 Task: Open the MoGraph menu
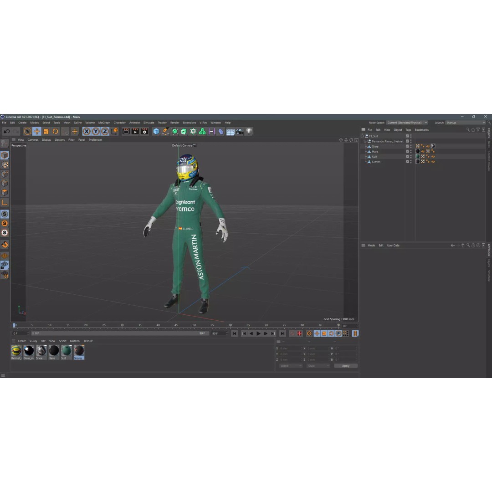(104, 123)
